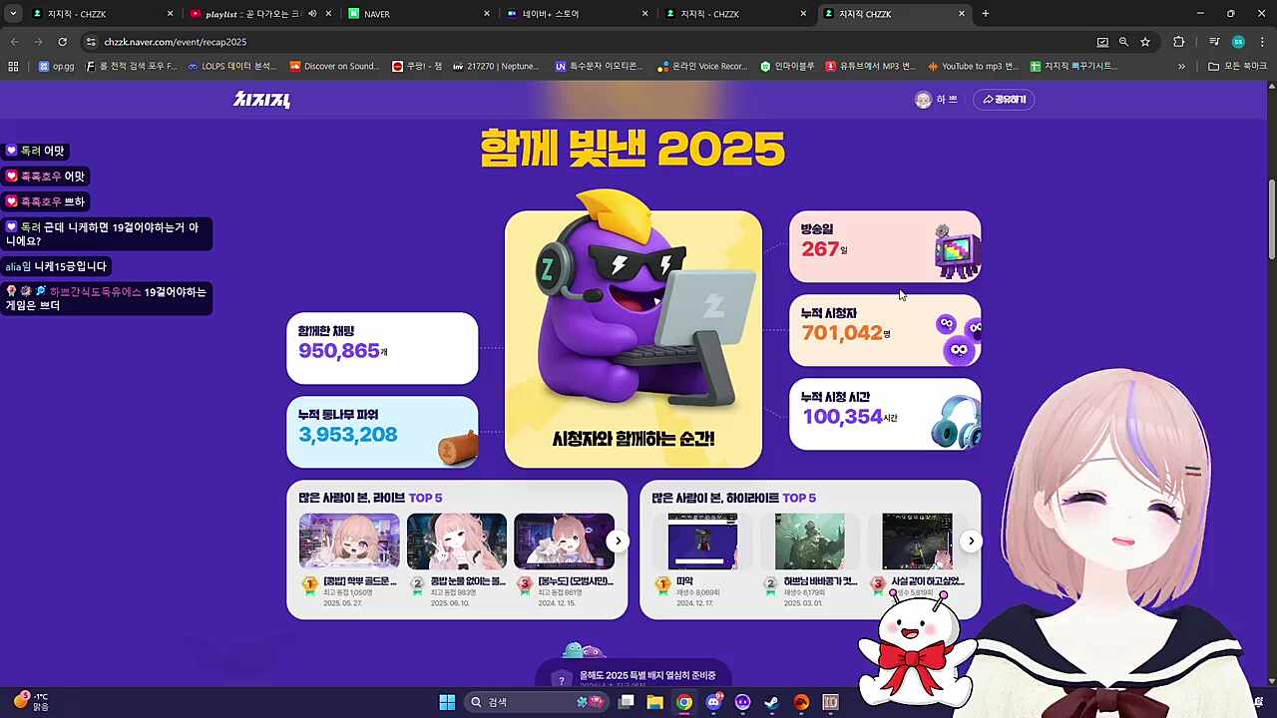Advance the 라이브 TOP 5 carousel right arrow

pos(618,540)
